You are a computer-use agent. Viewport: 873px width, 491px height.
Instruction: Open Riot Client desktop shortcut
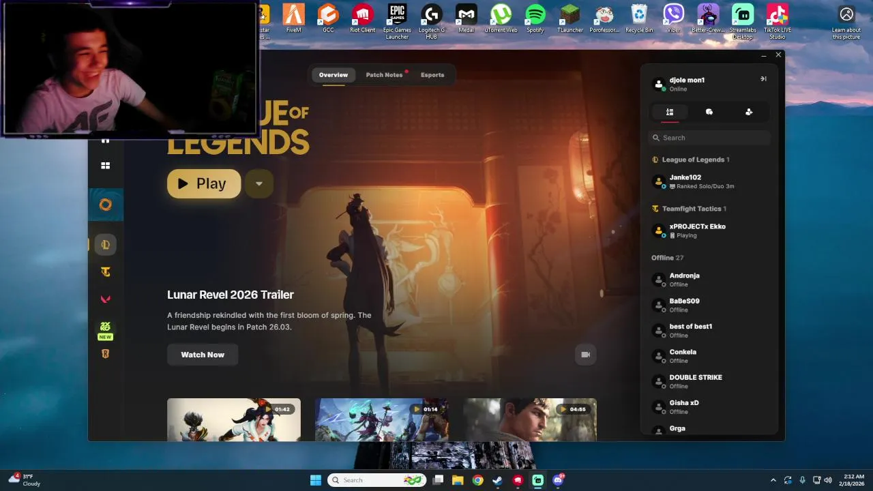pyautogui.click(x=363, y=19)
